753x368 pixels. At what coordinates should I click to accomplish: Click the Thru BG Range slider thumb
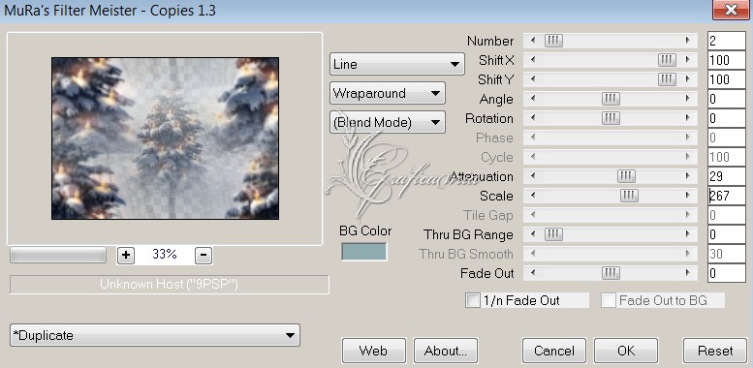553,234
